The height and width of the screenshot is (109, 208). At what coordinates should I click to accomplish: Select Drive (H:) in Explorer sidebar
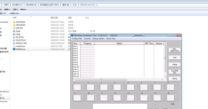4,101
